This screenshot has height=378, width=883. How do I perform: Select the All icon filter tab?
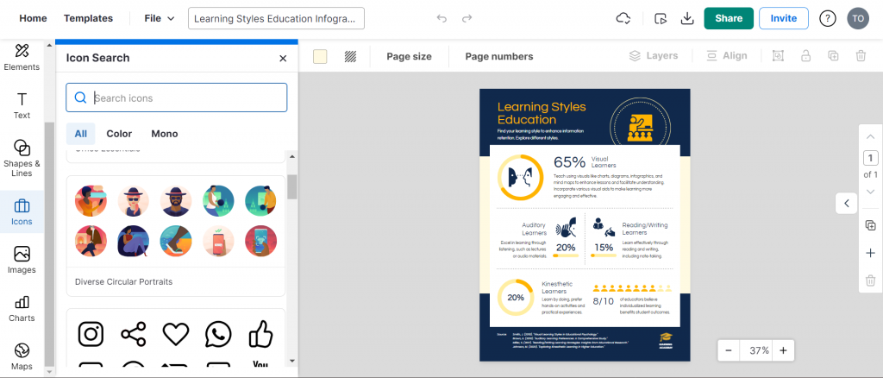click(80, 134)
